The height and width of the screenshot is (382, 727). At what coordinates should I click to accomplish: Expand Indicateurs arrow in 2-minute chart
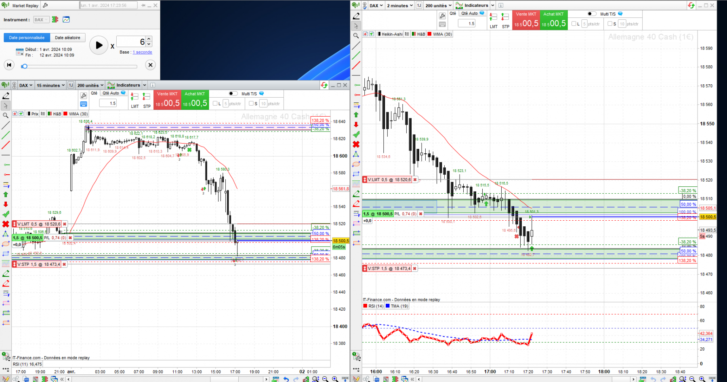click(x=493, y=5)
